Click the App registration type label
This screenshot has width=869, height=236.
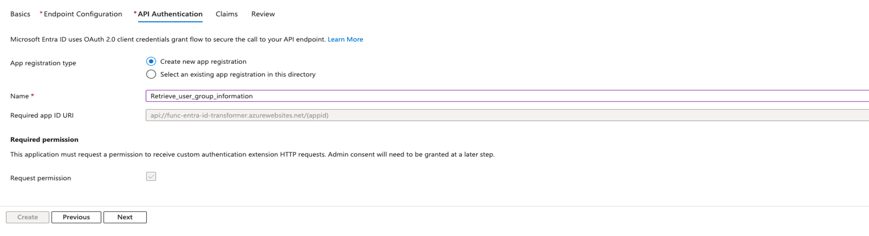[43, 63]
